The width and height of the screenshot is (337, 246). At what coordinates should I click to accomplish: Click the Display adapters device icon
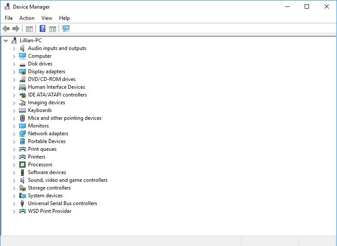[x=22, y=72]
